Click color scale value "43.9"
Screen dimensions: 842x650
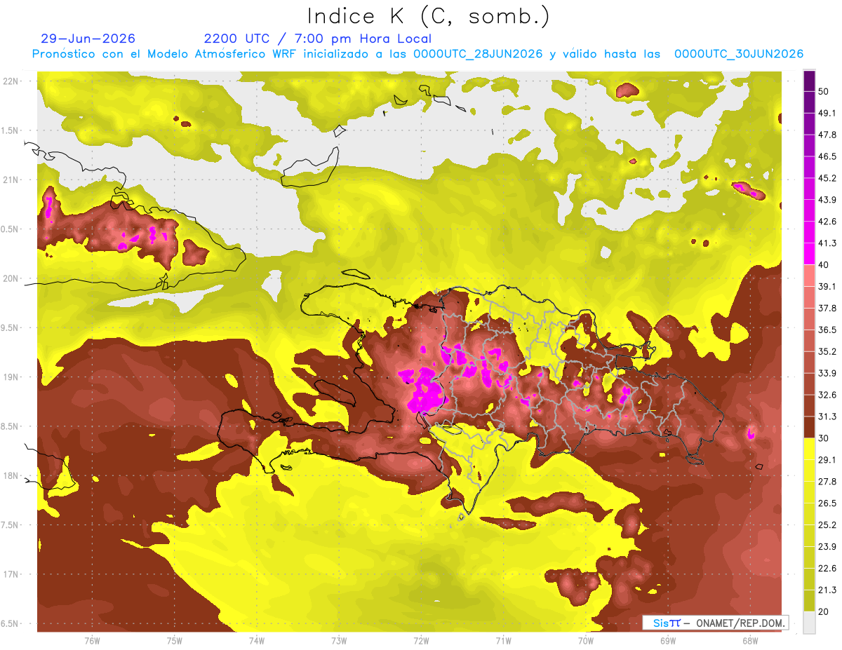pos(827,200)
